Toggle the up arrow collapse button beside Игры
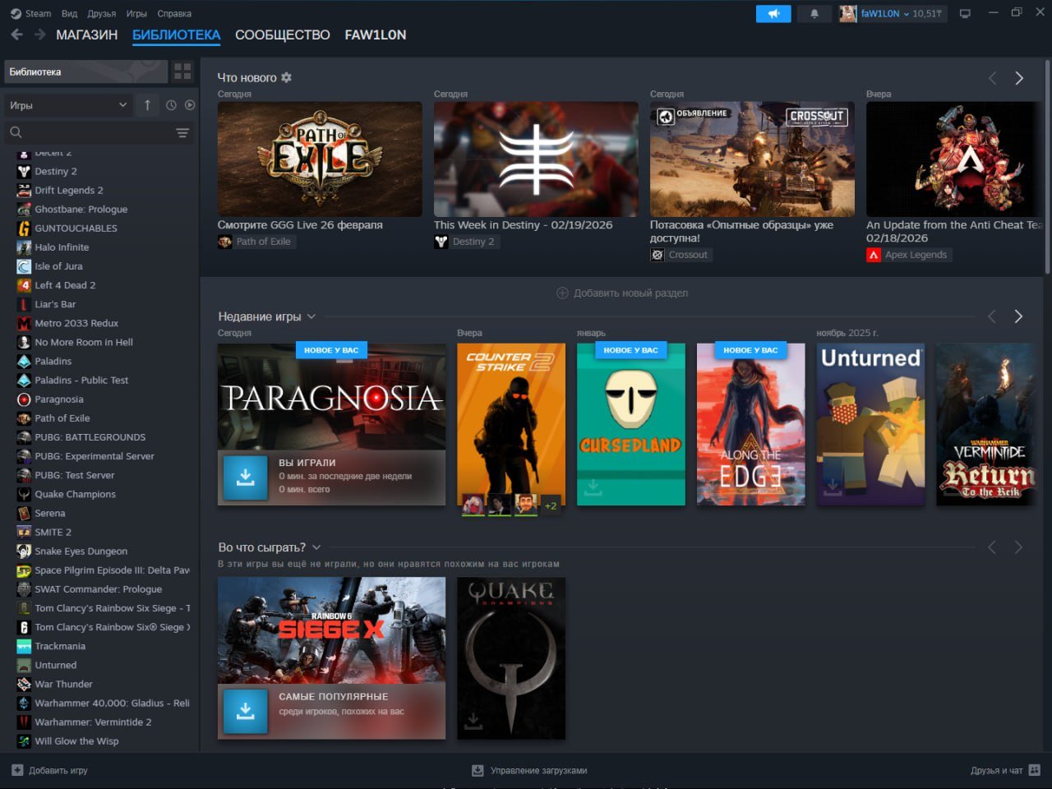Viewport: 1052px width, 789px height. point(147,105)
